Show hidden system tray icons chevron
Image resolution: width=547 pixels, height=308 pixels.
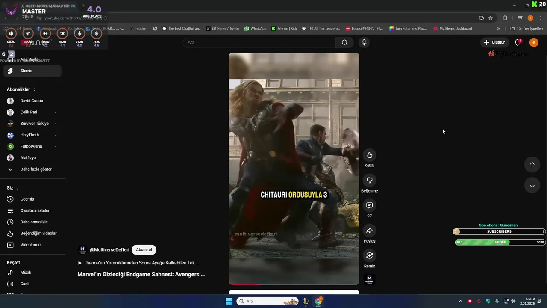460,301
